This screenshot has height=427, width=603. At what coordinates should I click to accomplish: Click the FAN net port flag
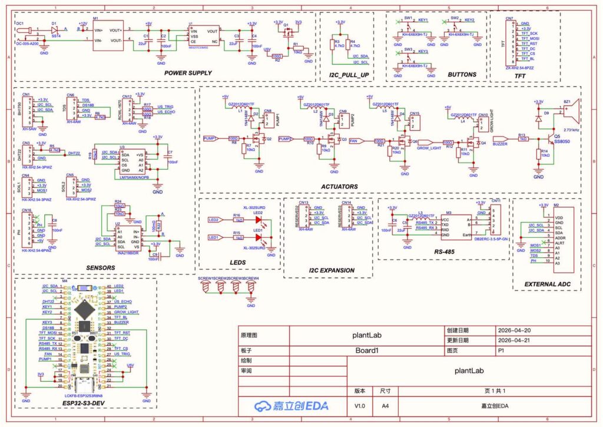pos(356,141)
